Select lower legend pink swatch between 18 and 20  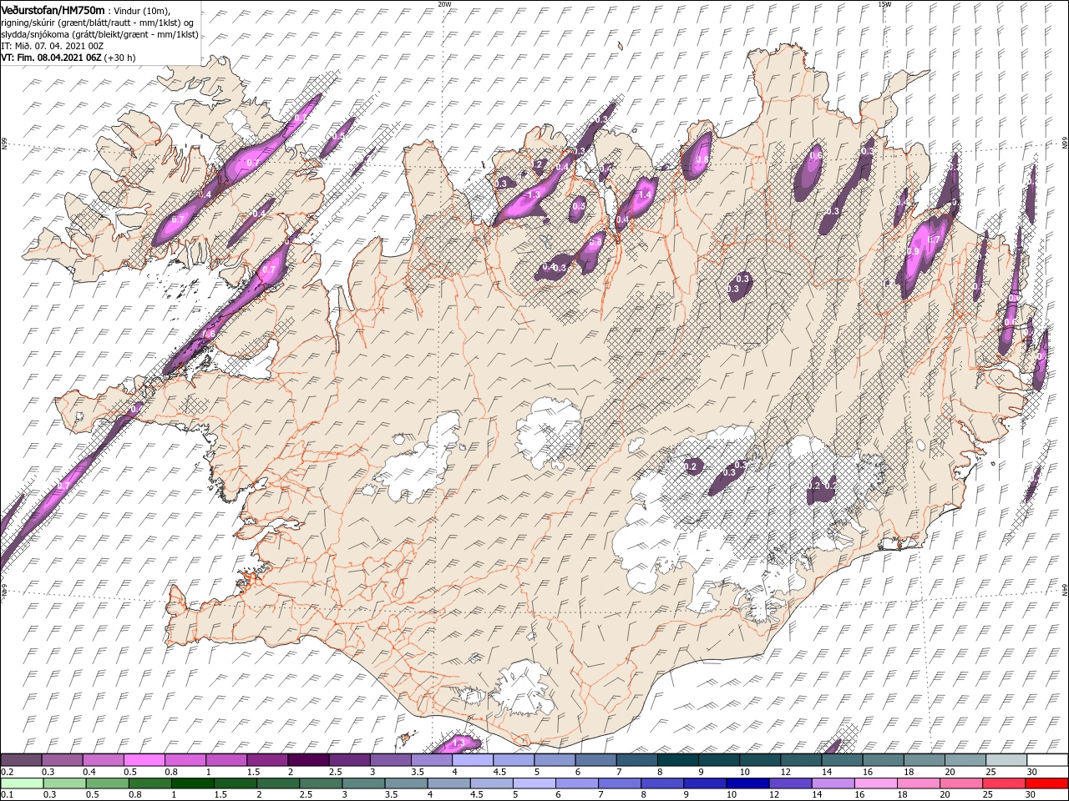[920, 783]
